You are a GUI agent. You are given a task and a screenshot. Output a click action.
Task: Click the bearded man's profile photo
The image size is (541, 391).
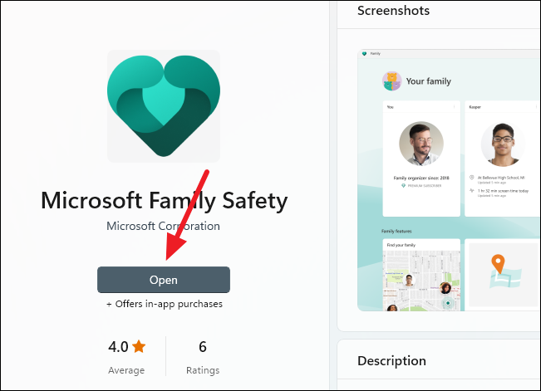tap(421, 144)
